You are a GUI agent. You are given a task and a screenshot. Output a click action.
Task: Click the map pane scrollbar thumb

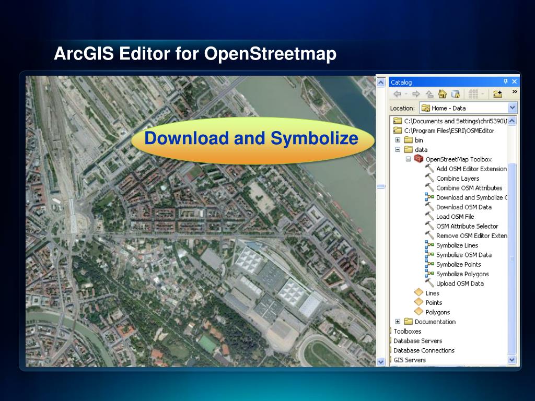click(x=381, y=186)
